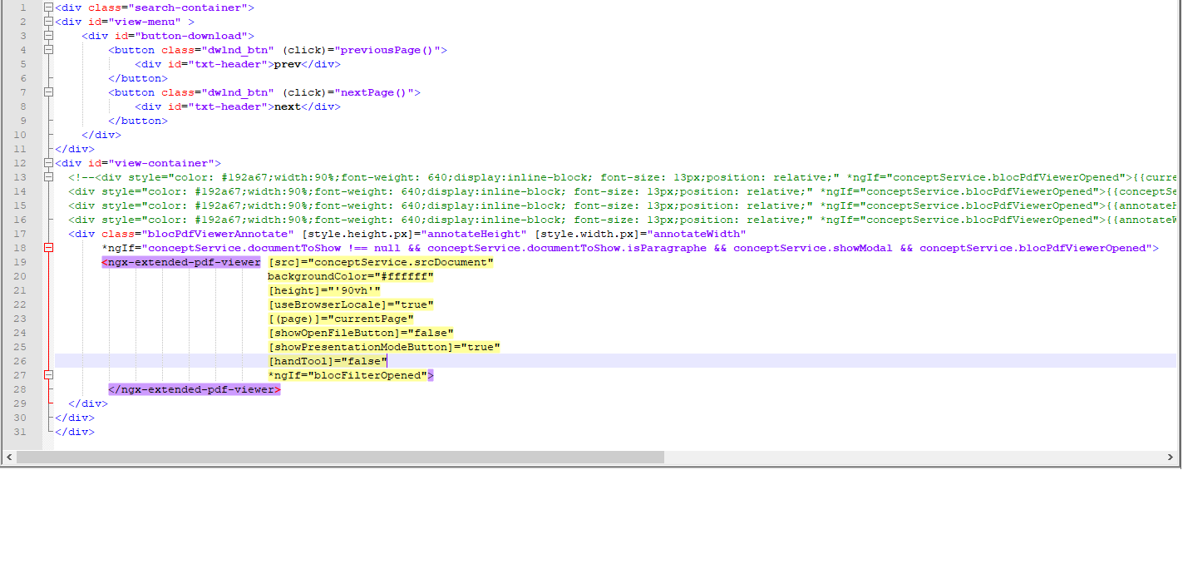The image size is (1183, 574).
Task: Collapse the red fold marker on line 27
Action: tap(48, 375)
